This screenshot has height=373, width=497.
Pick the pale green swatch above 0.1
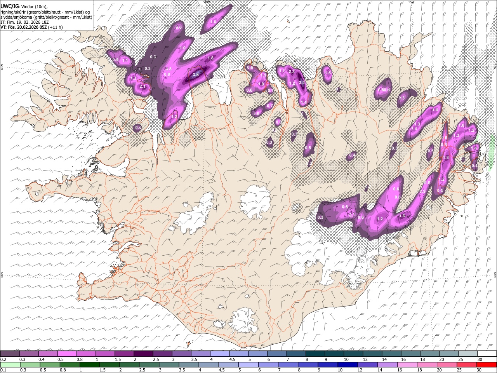pos(10,364)
